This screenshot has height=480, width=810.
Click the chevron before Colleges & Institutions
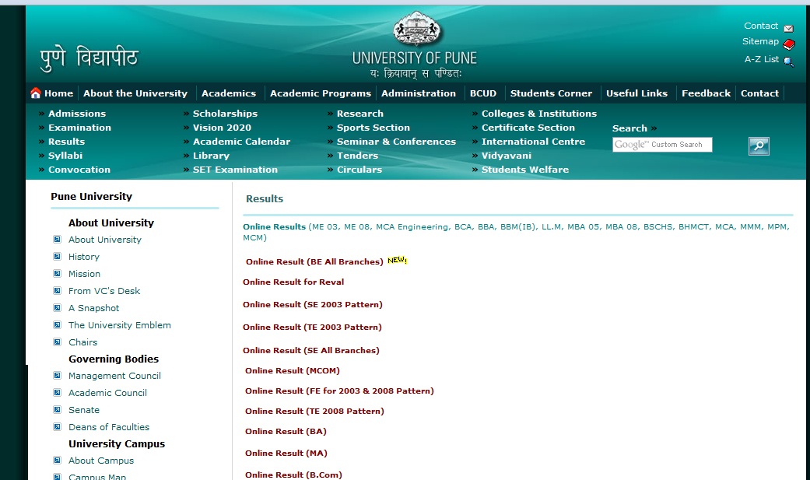[x=474, y=113]
